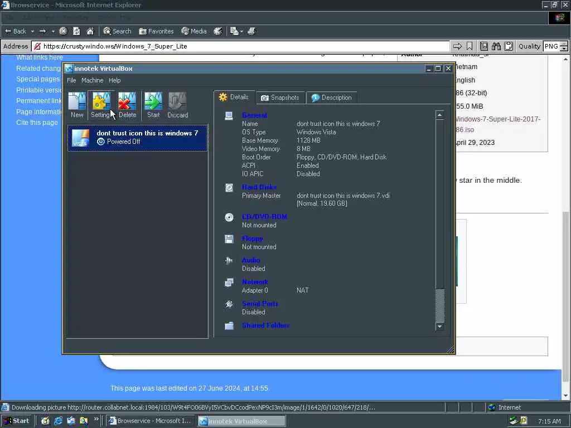Click the Media button in IE toolbar
571x428 pixels.
pos(194,31)
